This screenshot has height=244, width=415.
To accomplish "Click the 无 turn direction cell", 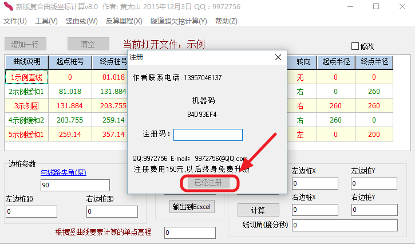I will pos(302,77).
